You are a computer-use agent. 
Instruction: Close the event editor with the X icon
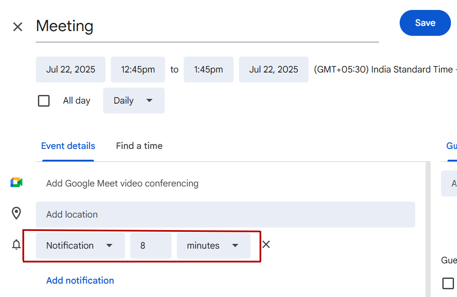coord(18,27)
